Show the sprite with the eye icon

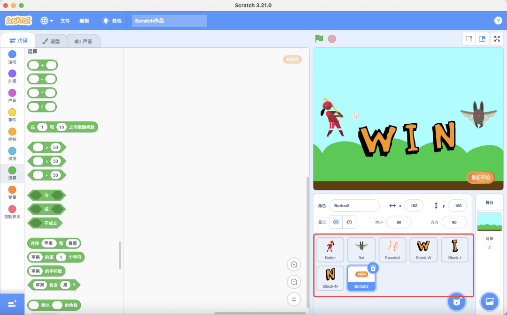[336, 222]
